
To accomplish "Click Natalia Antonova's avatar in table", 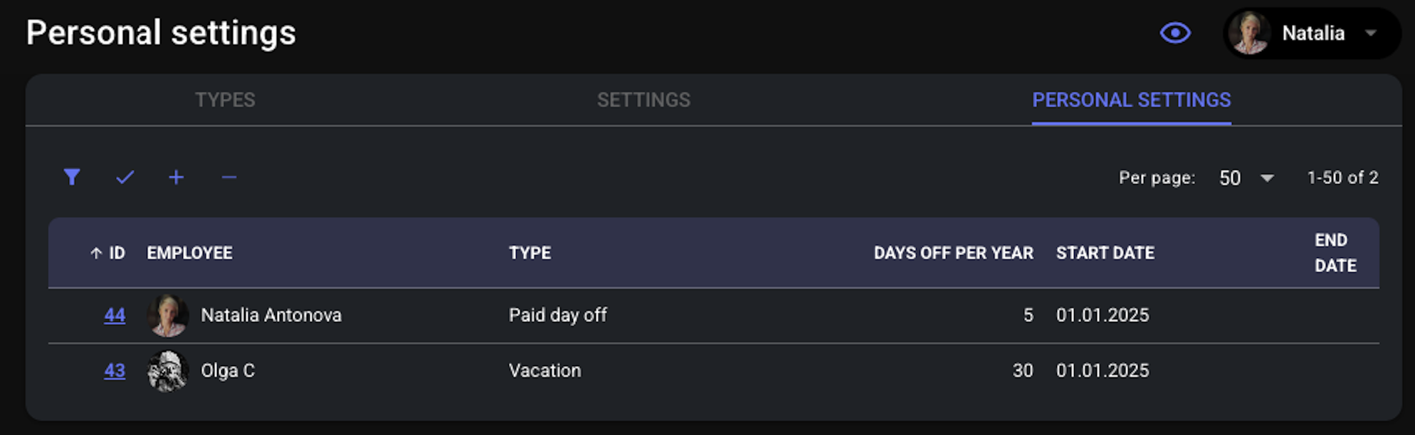I will tap(168, 315).
